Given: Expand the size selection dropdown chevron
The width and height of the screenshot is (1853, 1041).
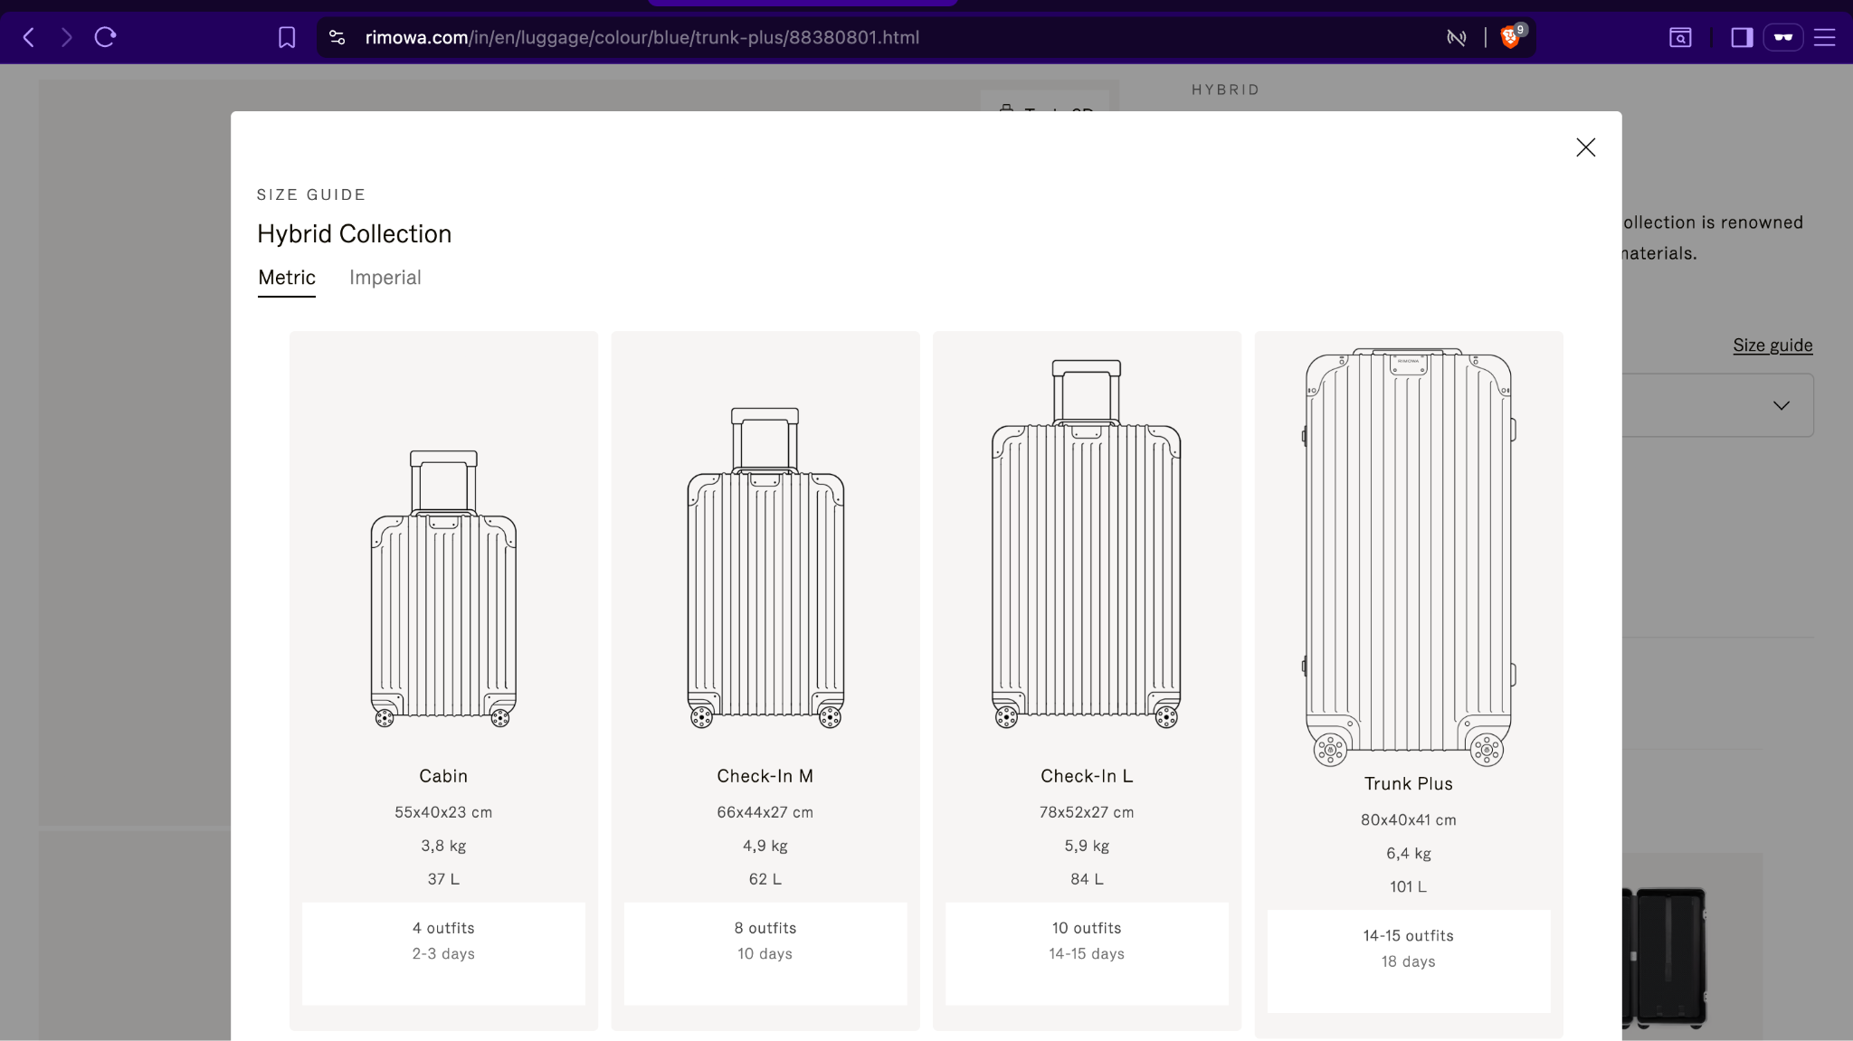Looking at the screenshot, I should (x=1780, y=405).
